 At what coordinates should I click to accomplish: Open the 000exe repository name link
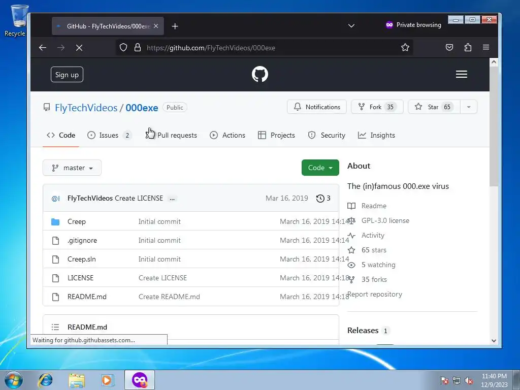(142, 108)
